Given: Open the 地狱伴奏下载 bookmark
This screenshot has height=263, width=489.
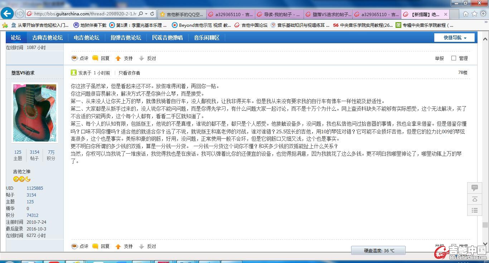Looking at the screenshot, I should tap(90, 25).
